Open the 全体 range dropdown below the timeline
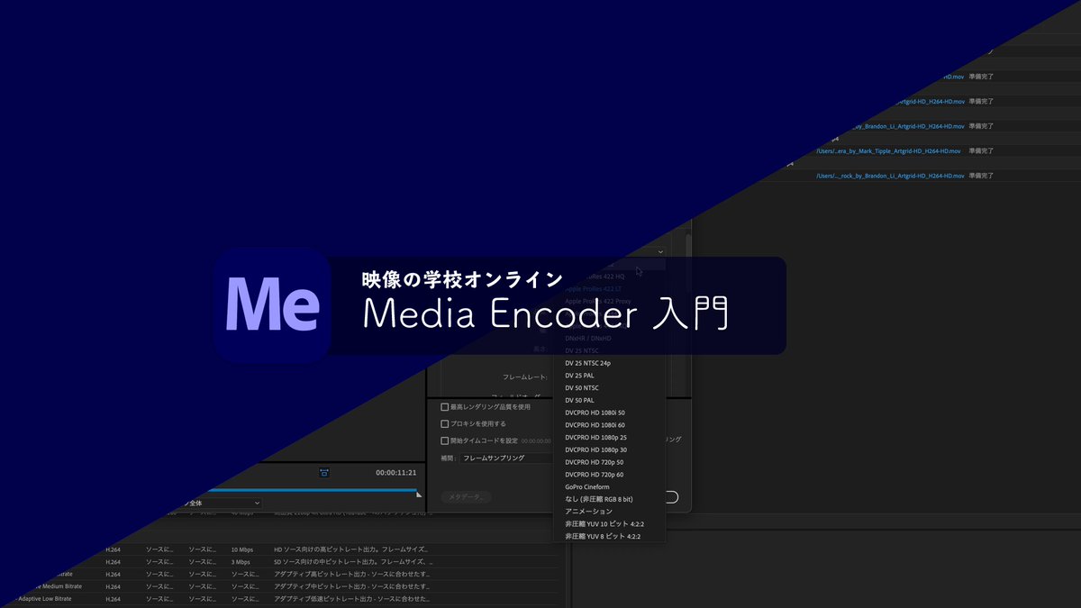The width and height of the screenshot is (1081, 608). [223, 503]
